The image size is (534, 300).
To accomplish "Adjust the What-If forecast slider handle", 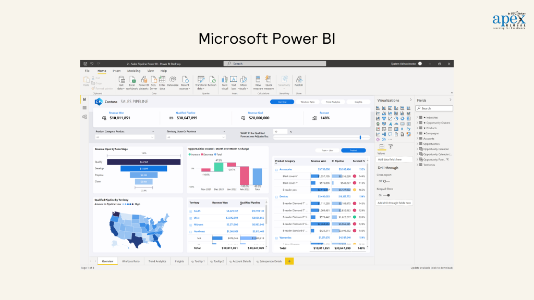I will tap(360, 137).
